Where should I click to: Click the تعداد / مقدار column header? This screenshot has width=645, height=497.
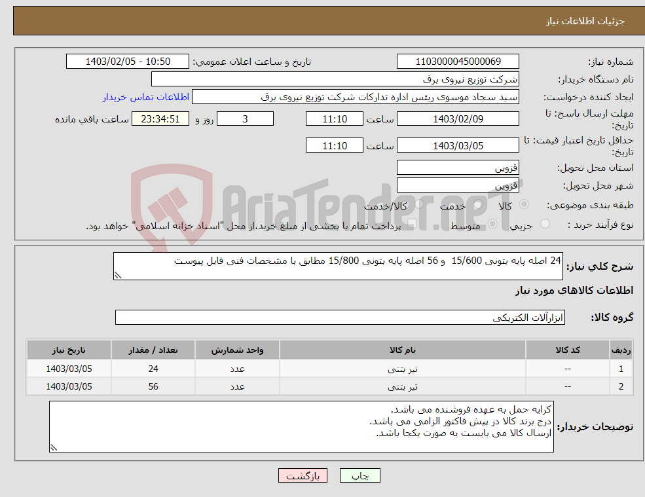point(153,350)
